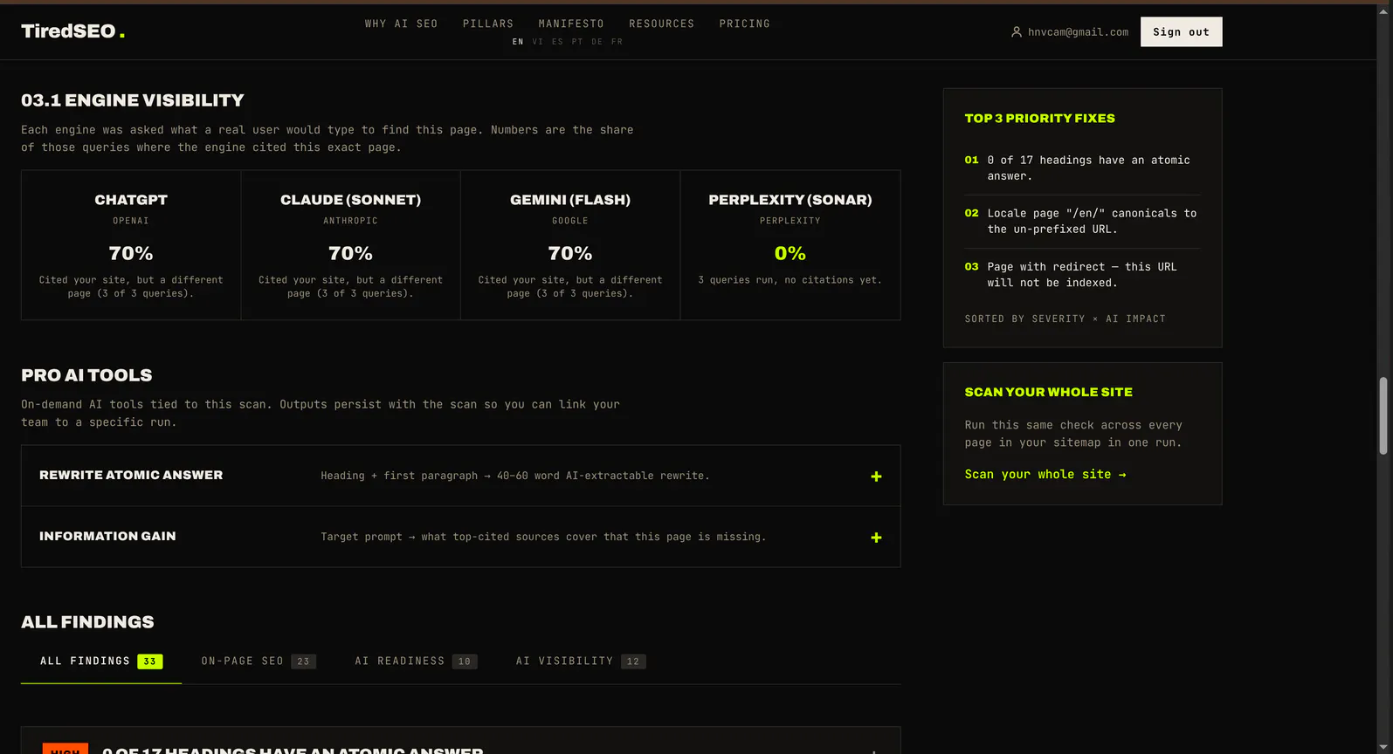The height and width of the screenshot is (754, 1393).
Task: Open priority fix 02 about locale canonicals
Action: [x=1082, y=221]
